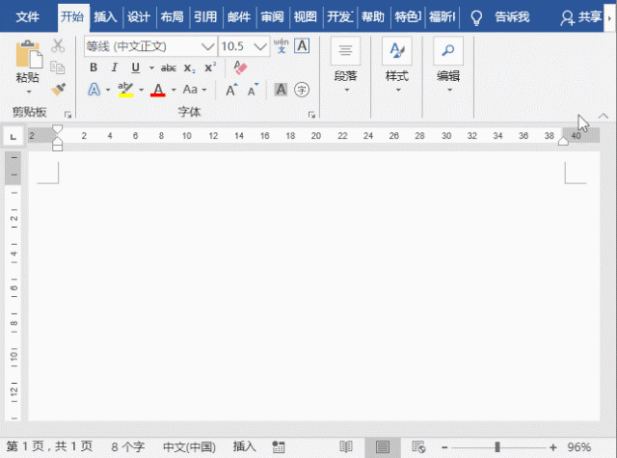The height and width of the screenshot is (458, 617).
Task: Decrease font size with small A
Action: click(x=253, y=90)
